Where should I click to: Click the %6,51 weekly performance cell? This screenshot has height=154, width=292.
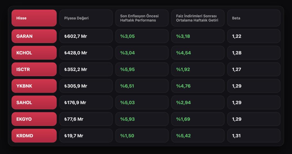click(x=142, y=86)
